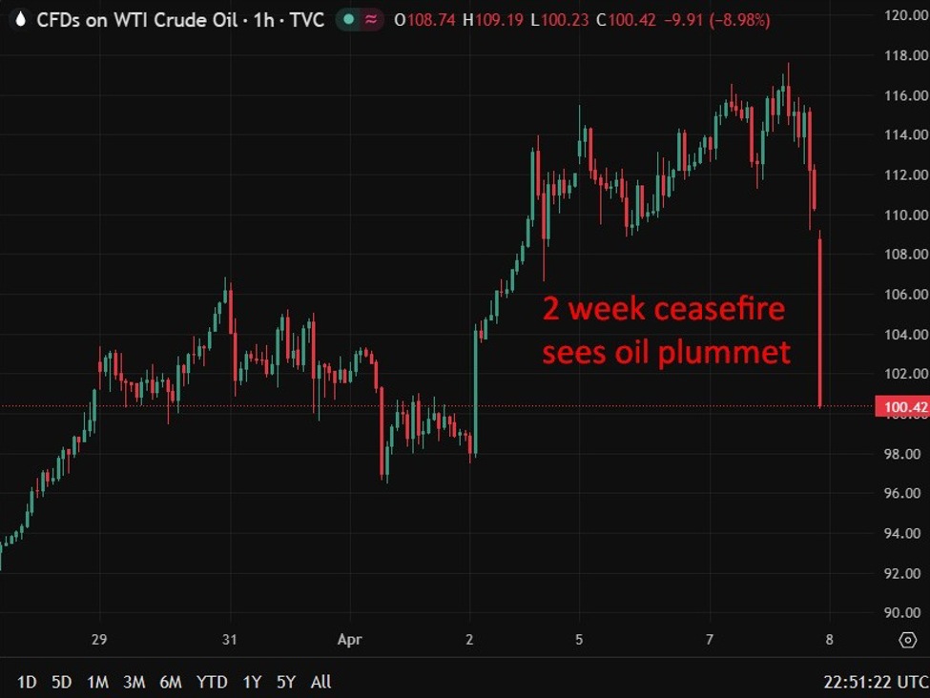This screenshot has height=698, width=930.
Task: Open chart settings hexagon icon on time axis
Action: 907,640
